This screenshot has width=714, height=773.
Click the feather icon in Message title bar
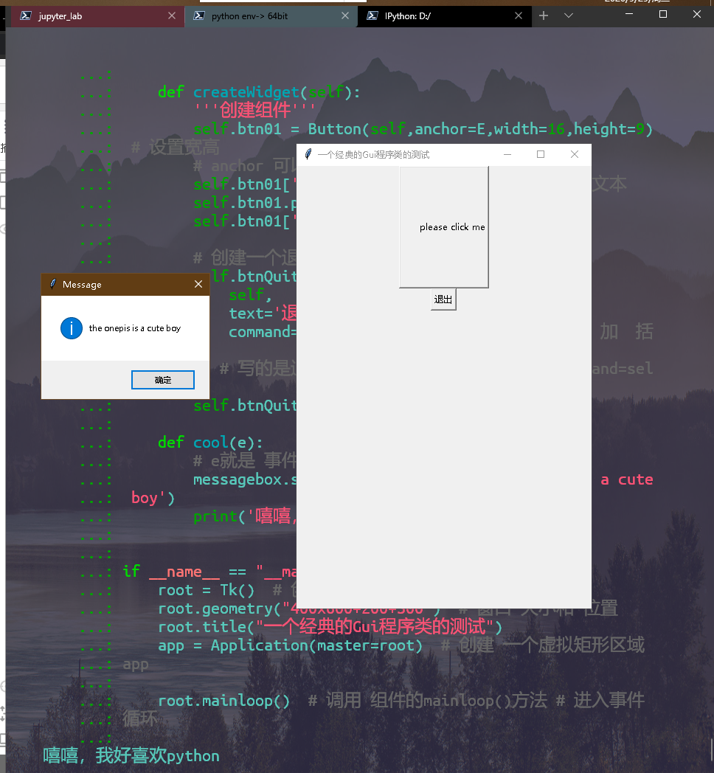[x=53, y=284]
